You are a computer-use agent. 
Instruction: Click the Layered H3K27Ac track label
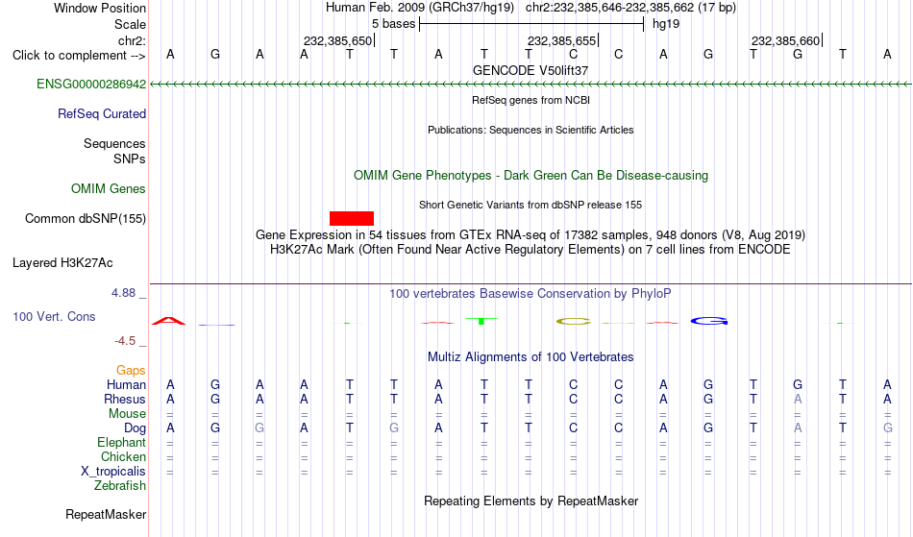click(62, 262)
